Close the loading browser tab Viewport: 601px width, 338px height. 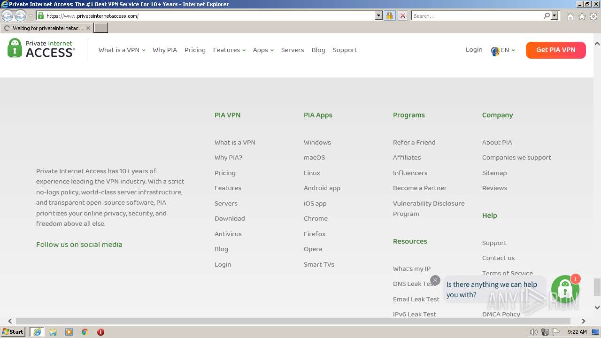[x=88, y=28]
